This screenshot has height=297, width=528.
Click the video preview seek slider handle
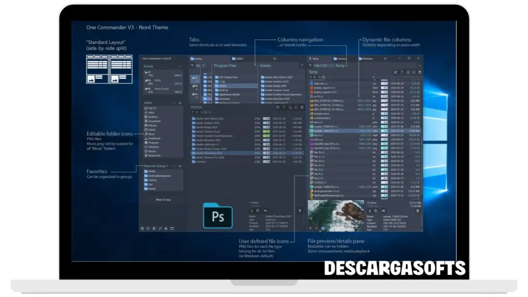tap(323, 228)
